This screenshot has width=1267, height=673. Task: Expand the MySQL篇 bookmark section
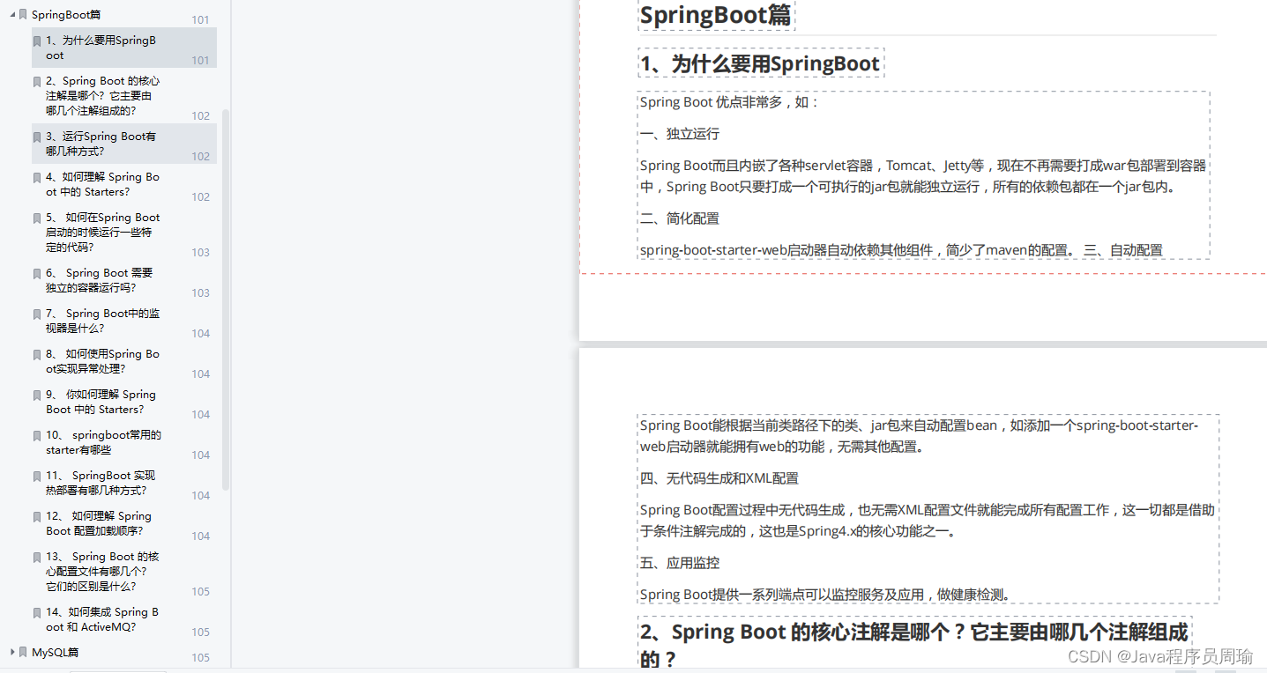12,652
